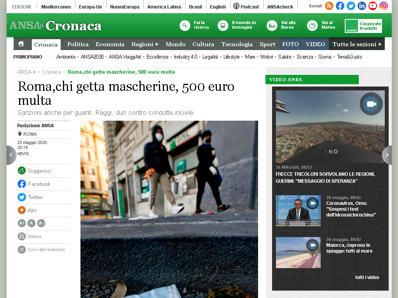Click the ANSA.it logo in header
Viewport: 398px width, 298px height.
pyautogui.click(x=26, y=25)
